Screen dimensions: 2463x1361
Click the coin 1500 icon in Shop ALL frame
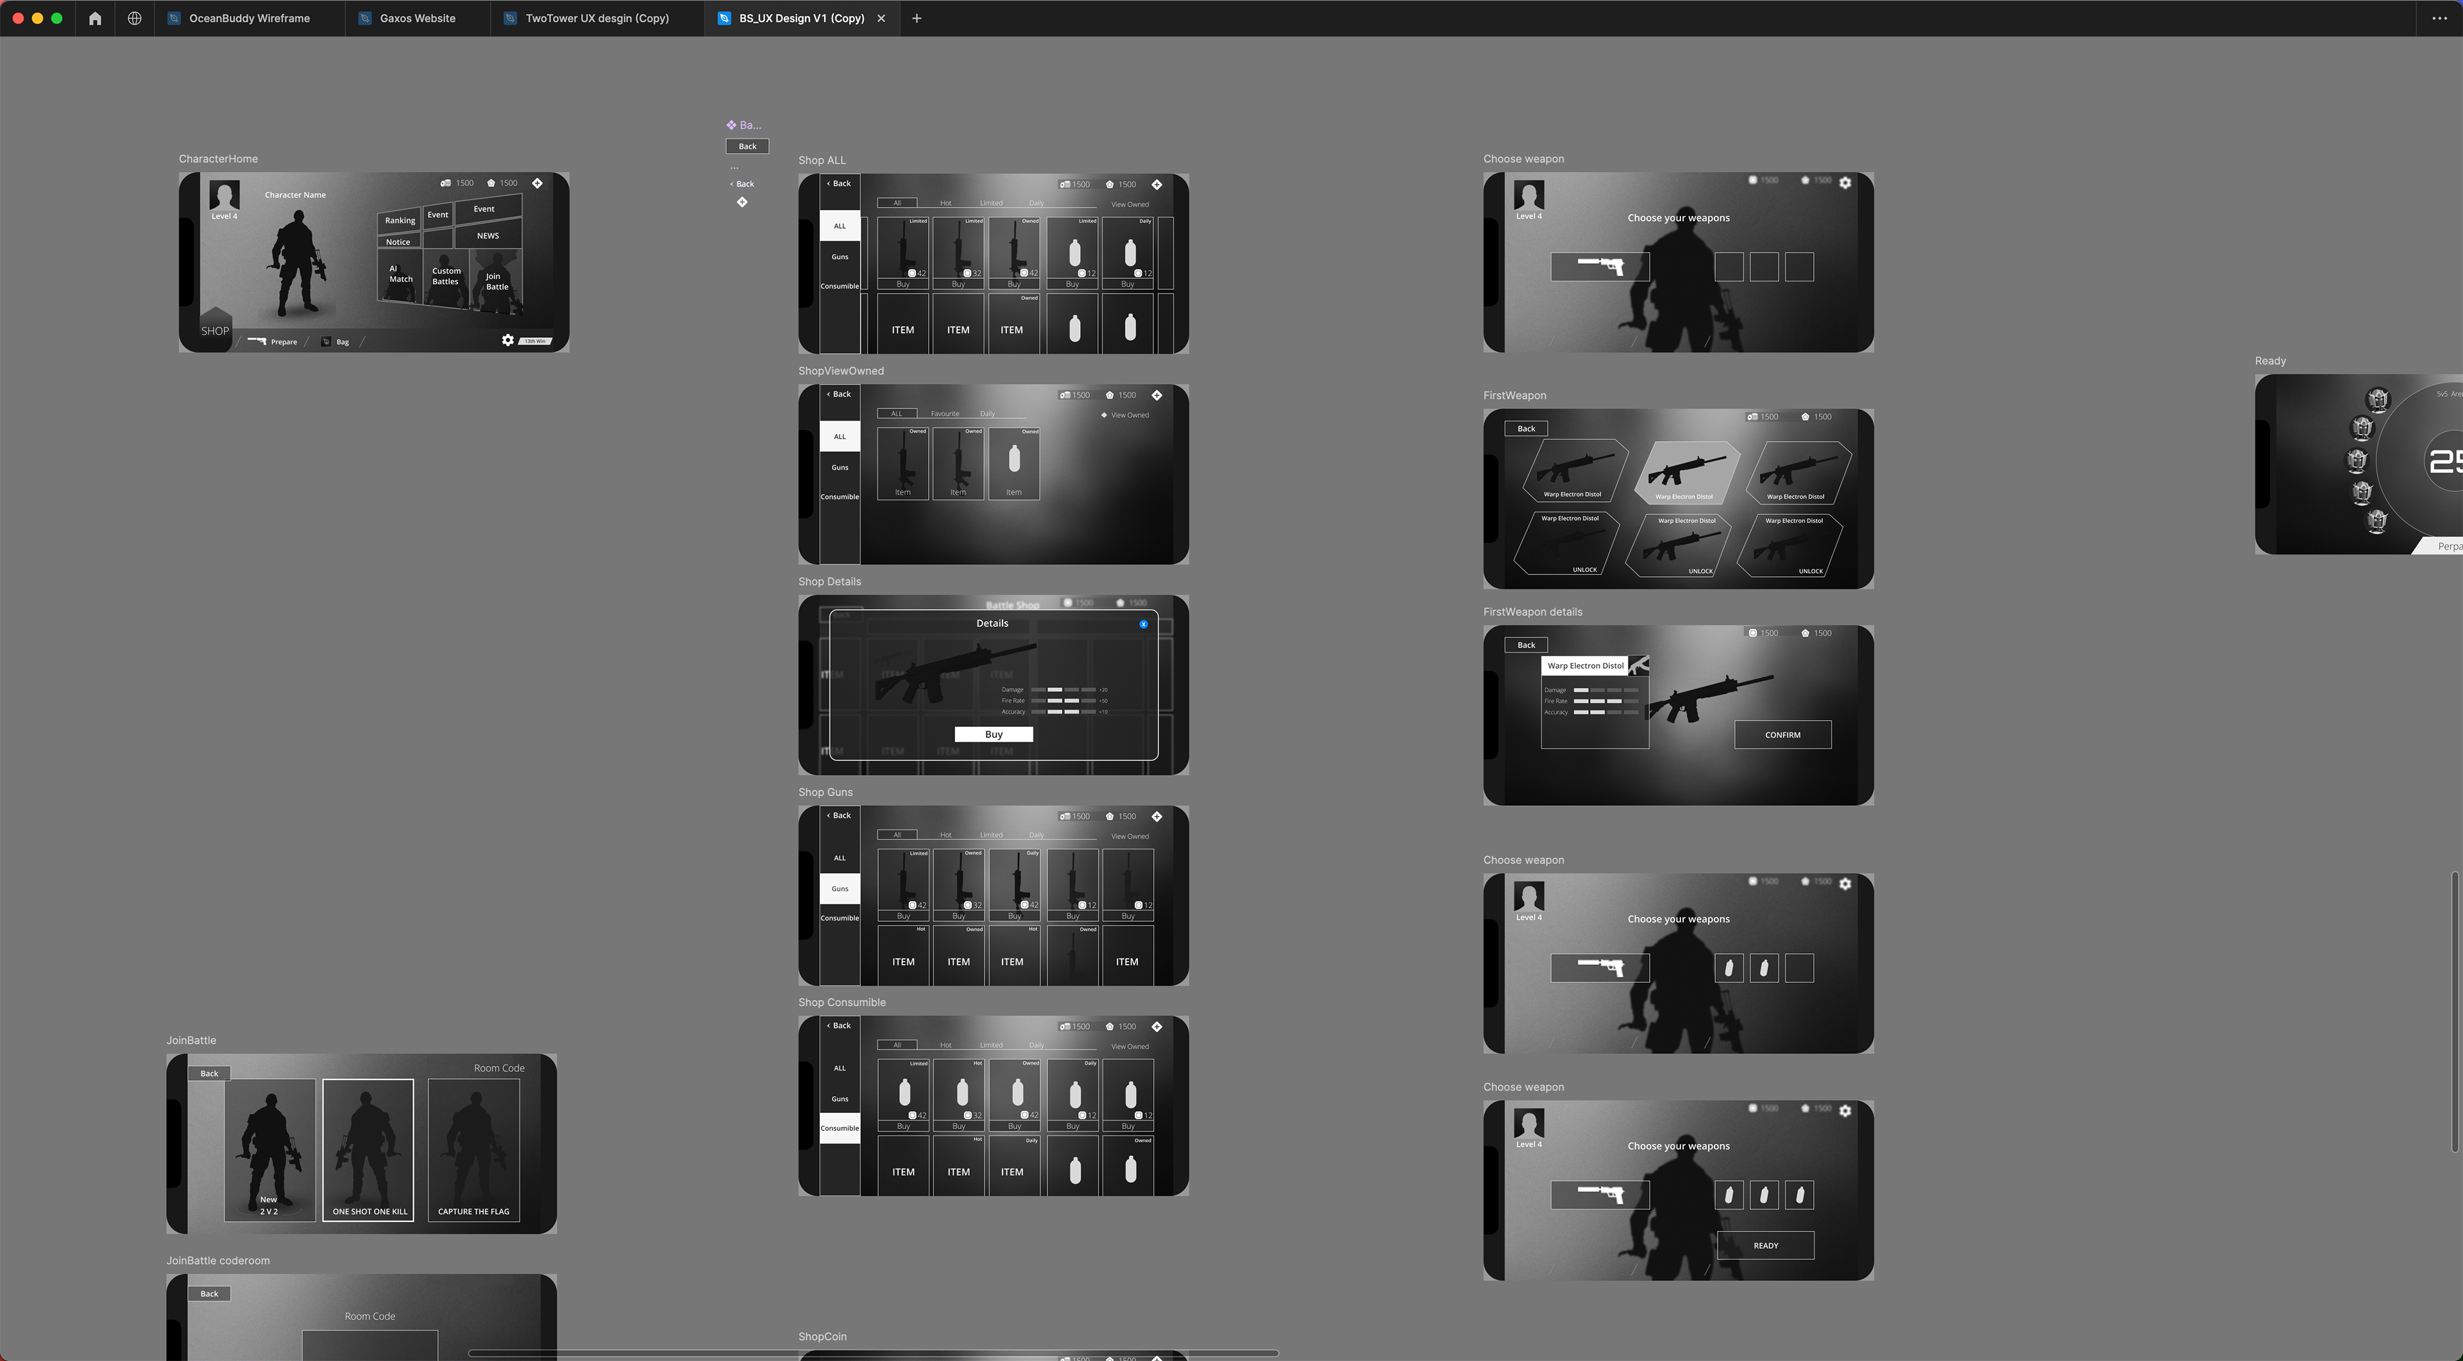[1064, 185]
